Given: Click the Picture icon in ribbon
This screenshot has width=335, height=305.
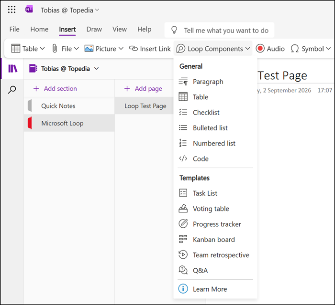Looking at the screenshot, I should (x=89, y=48).
